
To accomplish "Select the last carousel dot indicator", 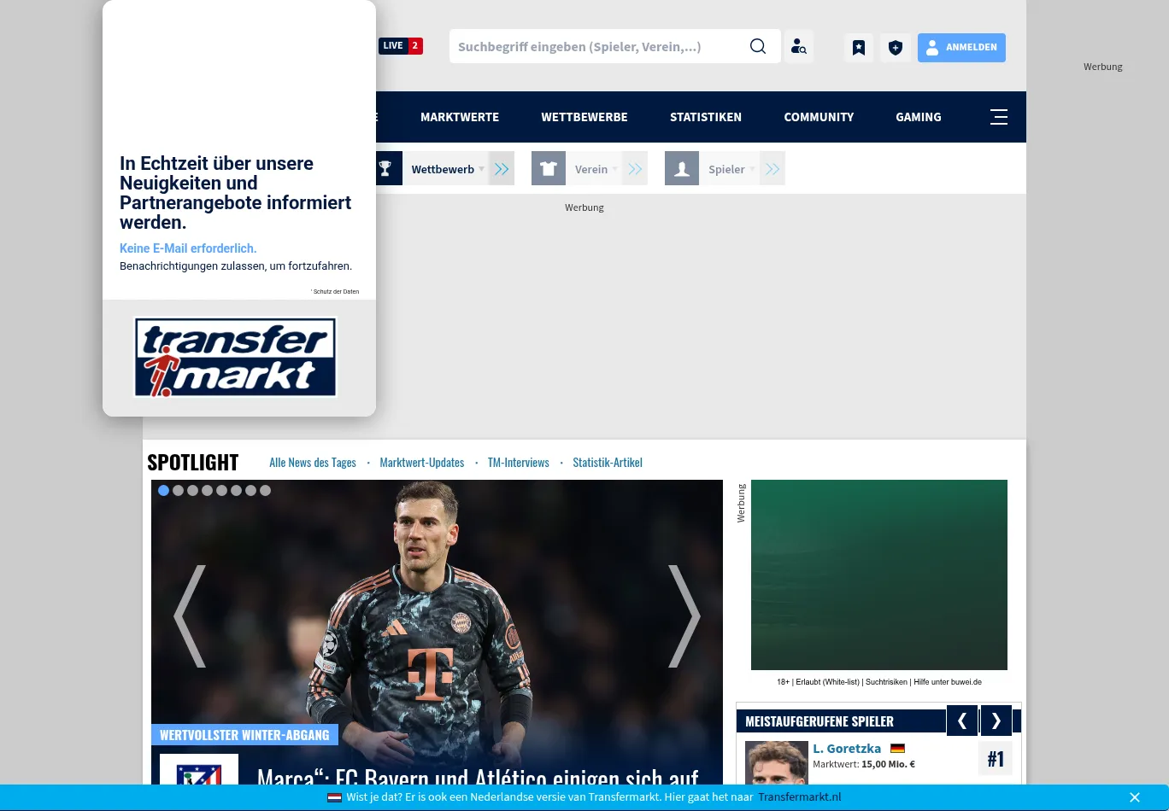I will coord(265,490).
